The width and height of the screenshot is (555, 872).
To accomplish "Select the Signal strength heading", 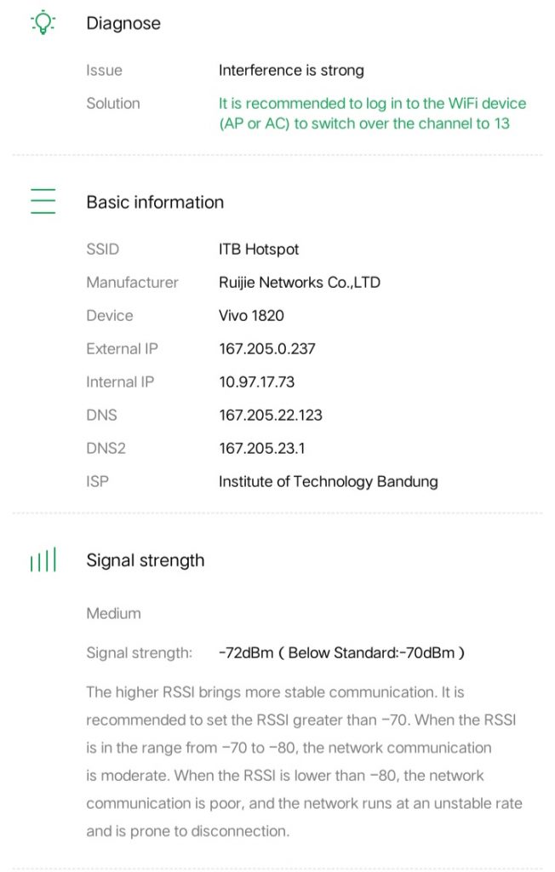I will point(146,560).
